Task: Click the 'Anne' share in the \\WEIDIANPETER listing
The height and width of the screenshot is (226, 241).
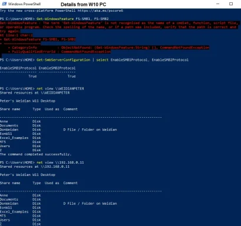Action: click(x=4, y=121)
